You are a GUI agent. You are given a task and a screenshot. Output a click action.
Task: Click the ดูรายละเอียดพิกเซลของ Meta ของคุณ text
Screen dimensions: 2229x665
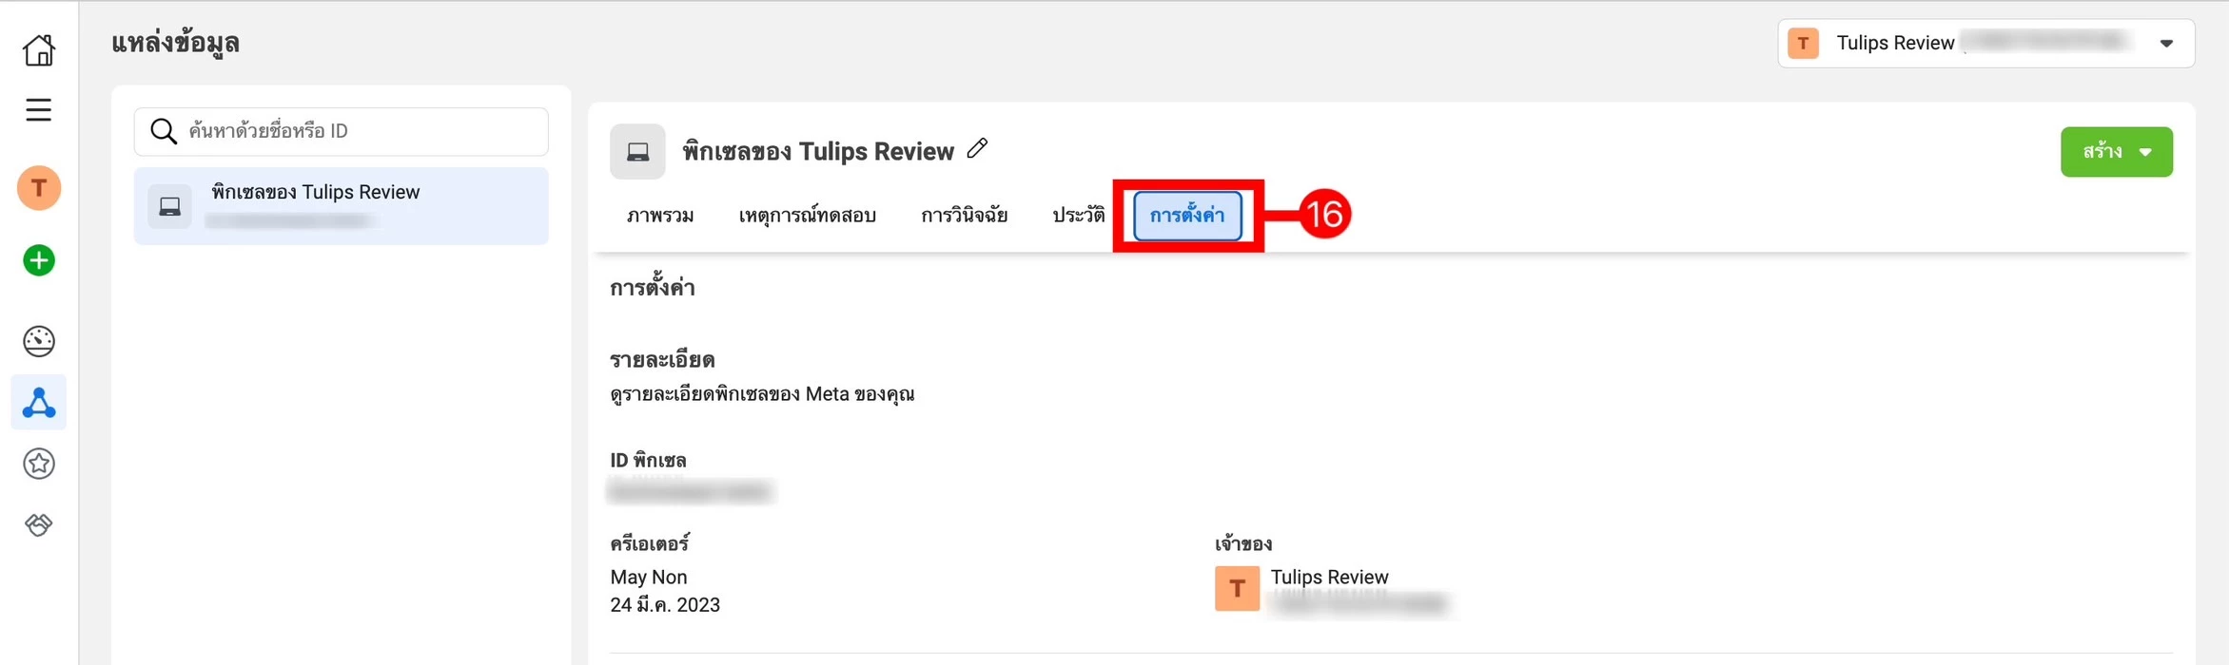pos(762,393)
